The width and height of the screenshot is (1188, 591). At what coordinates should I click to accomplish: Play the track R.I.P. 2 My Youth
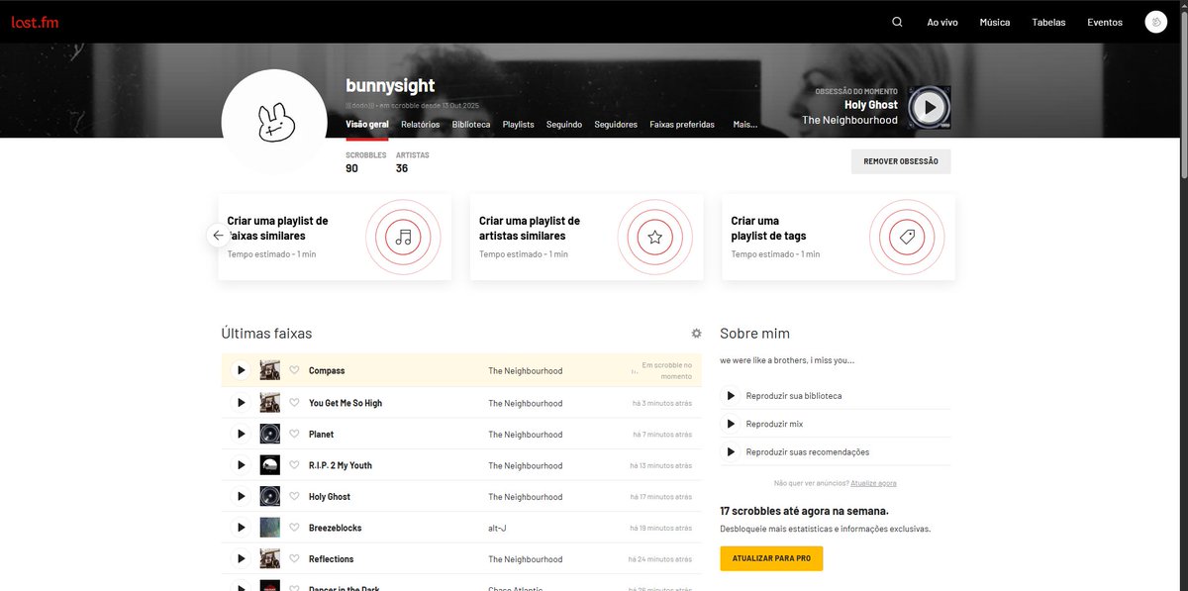pyautogui.click(x=241, y=465)
